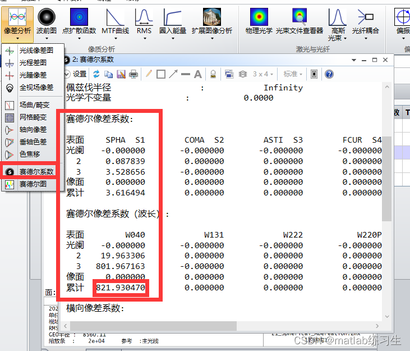410x351 pixels.
Task: Click the refresh icon in Seidel window toolbar
Action: [96, 74]
